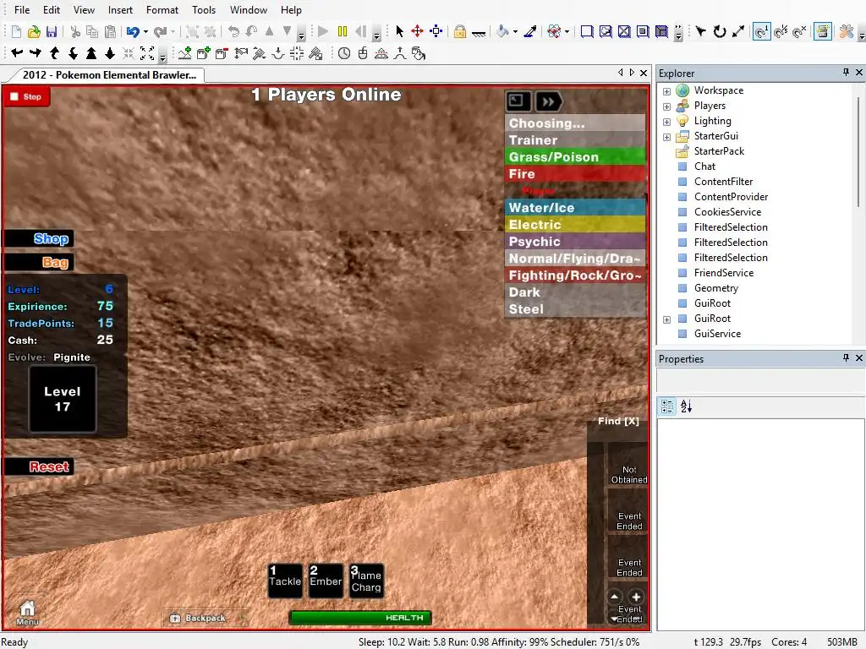Select the Weld surface tool icon
Screen dimensions: 866x649
[625, 31]
